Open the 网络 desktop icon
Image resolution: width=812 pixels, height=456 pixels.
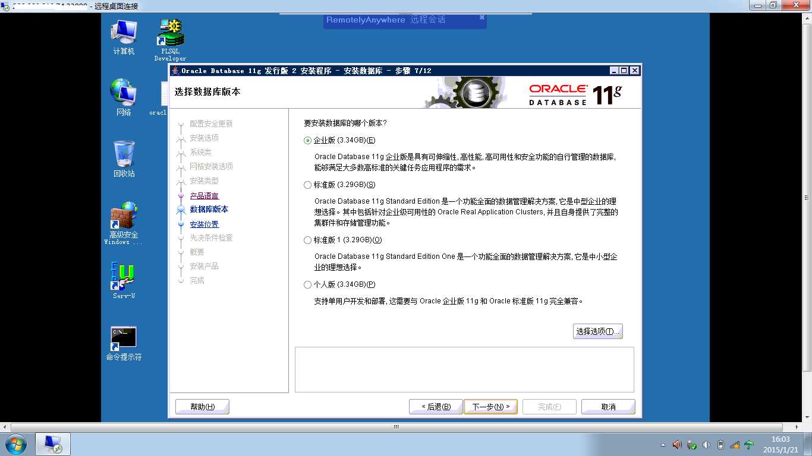[x=124, y=97]
